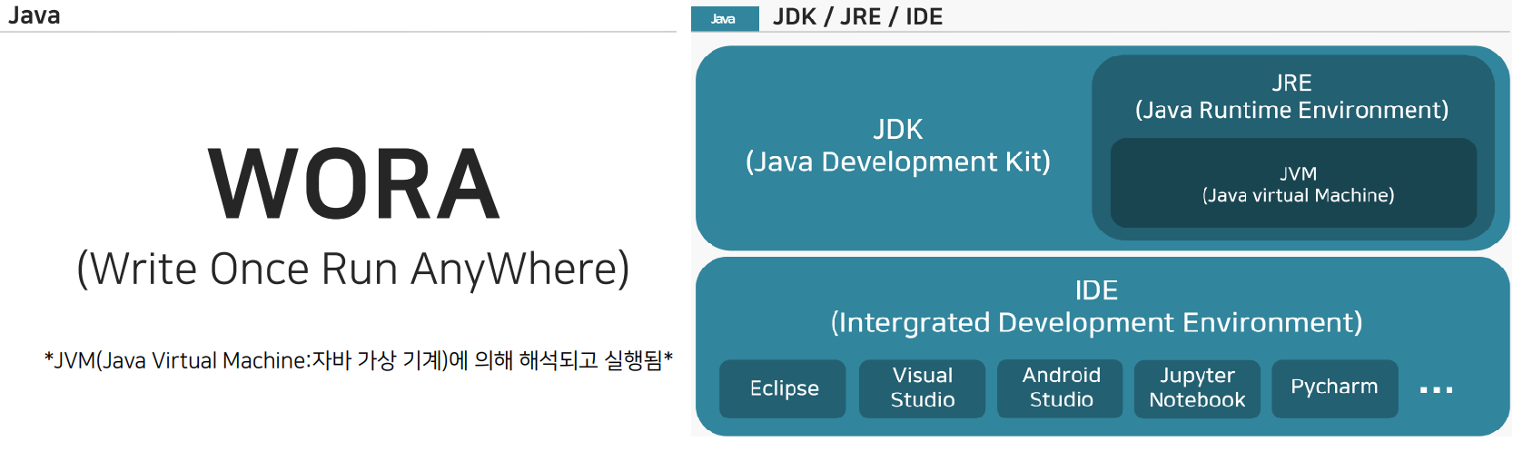The width and height of the screenshot is (1523, 451).
Task: Click the Korean JVM footnote line
Action: coord(359,360)
